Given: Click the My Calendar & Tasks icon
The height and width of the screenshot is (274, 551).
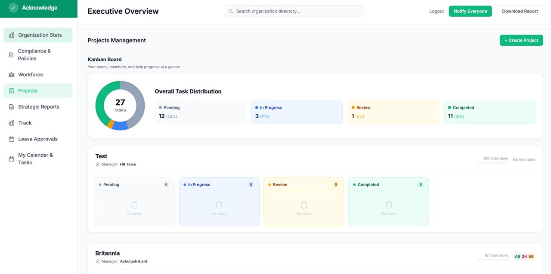Looking at the screenshot, I should coord(12,159).
